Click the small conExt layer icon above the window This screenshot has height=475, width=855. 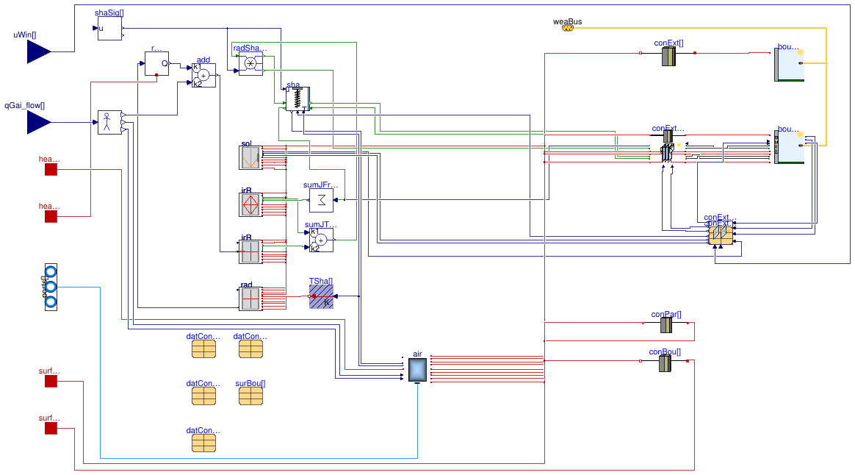668,136
